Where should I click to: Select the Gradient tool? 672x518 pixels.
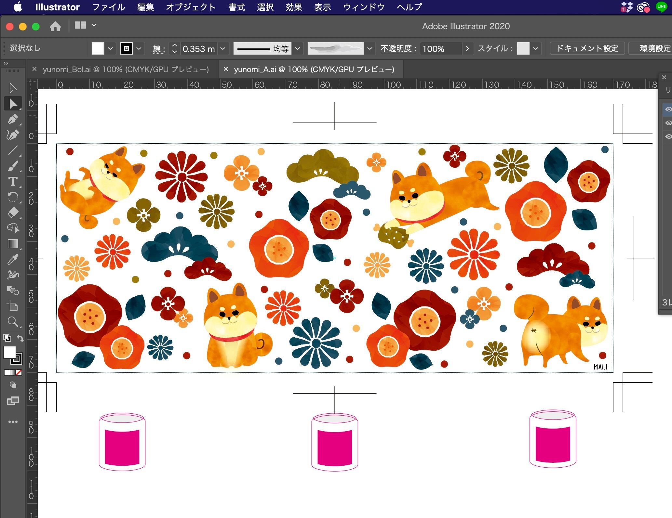(13, 244)
